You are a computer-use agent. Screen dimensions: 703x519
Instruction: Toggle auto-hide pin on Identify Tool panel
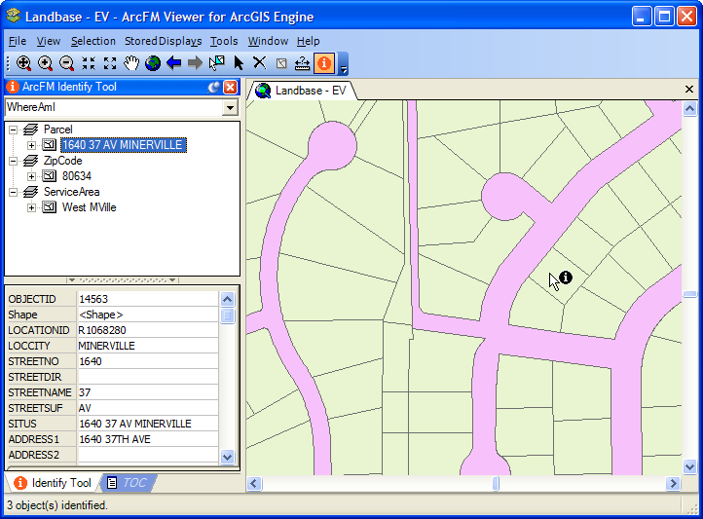point(214,88)
